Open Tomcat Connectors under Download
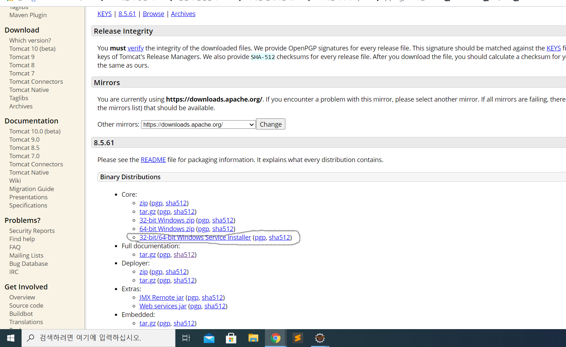This screenshot has width=566, height=347. (x=36, y=82)
